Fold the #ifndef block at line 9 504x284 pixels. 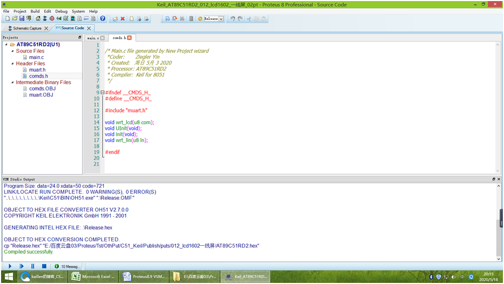(x=103, y=92)
